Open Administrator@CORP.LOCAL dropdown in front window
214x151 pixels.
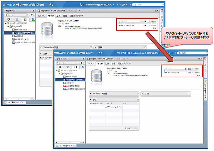[147, 53]
